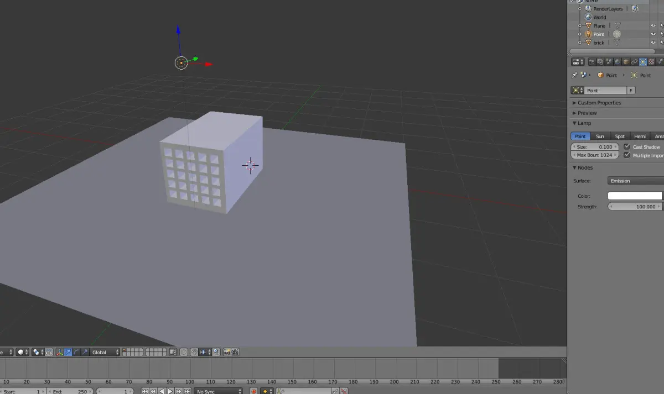Click the orange cube Point object breadcrumb
664x394 pixels.
(601, 75)
